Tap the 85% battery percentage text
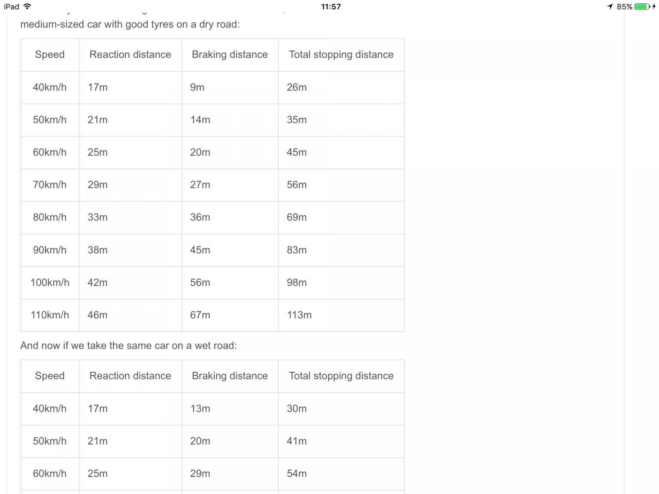 pos(624,6)
